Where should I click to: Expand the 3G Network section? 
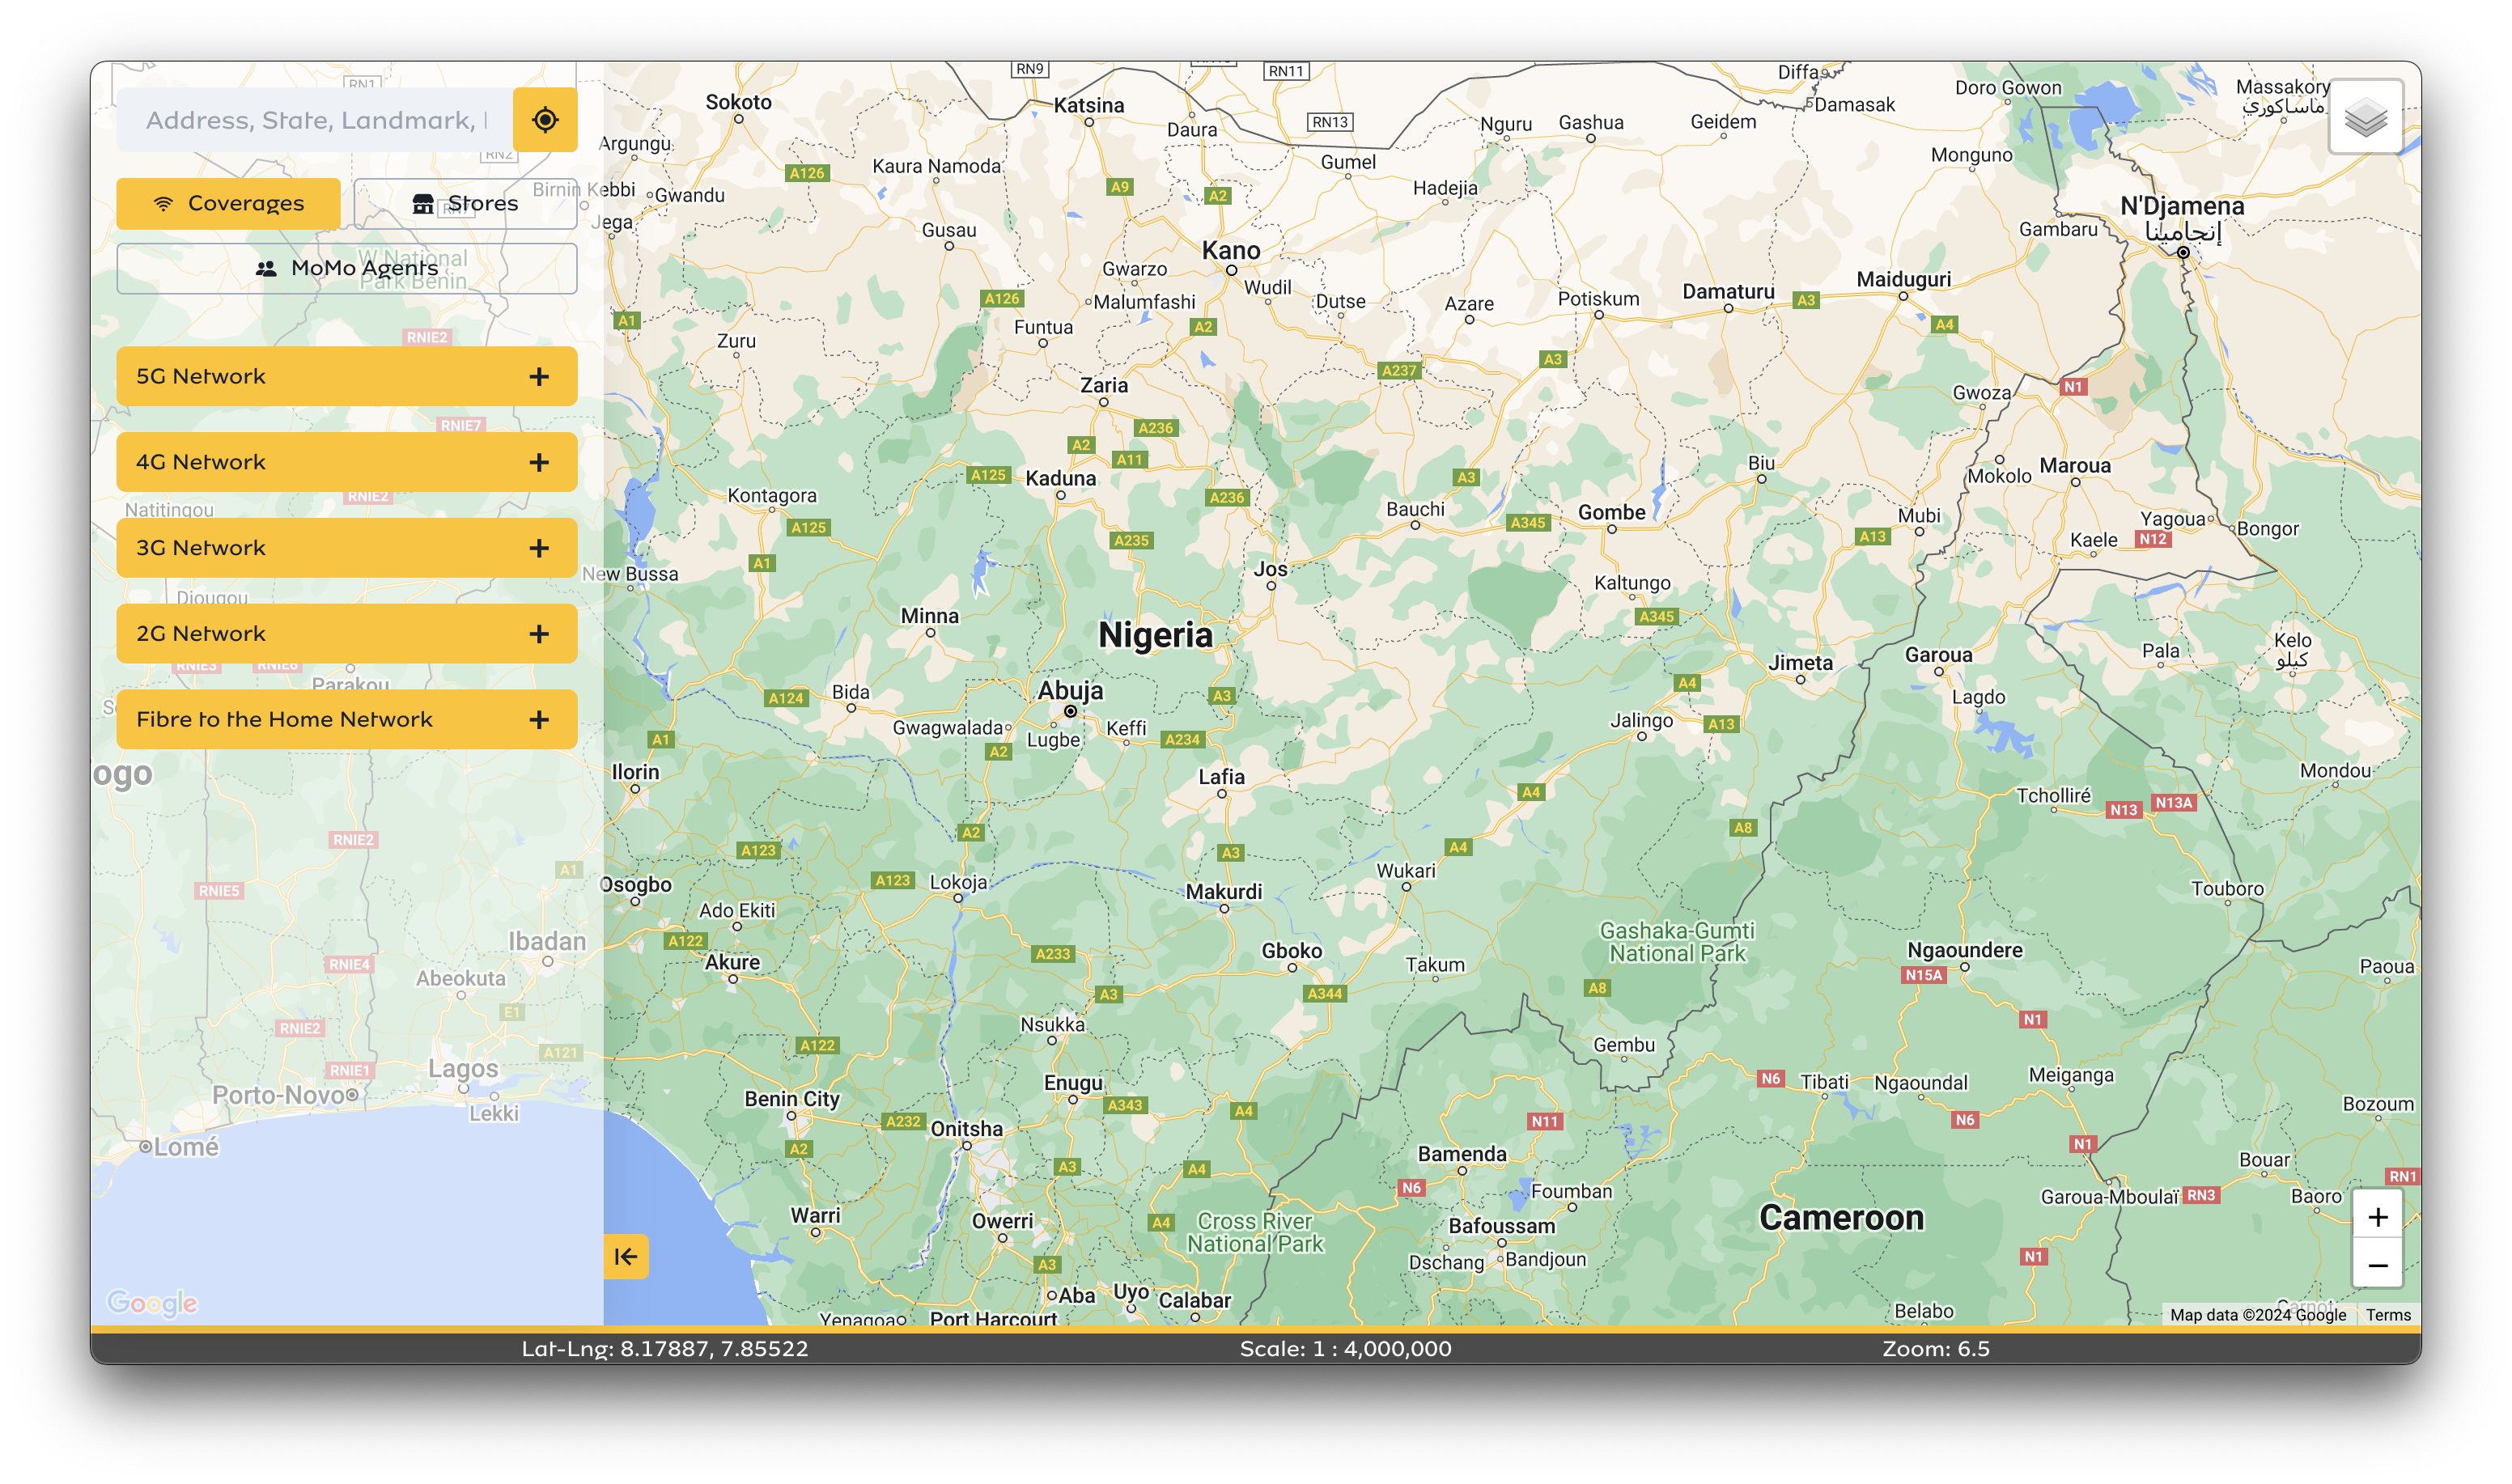click(x=347, y=548)
